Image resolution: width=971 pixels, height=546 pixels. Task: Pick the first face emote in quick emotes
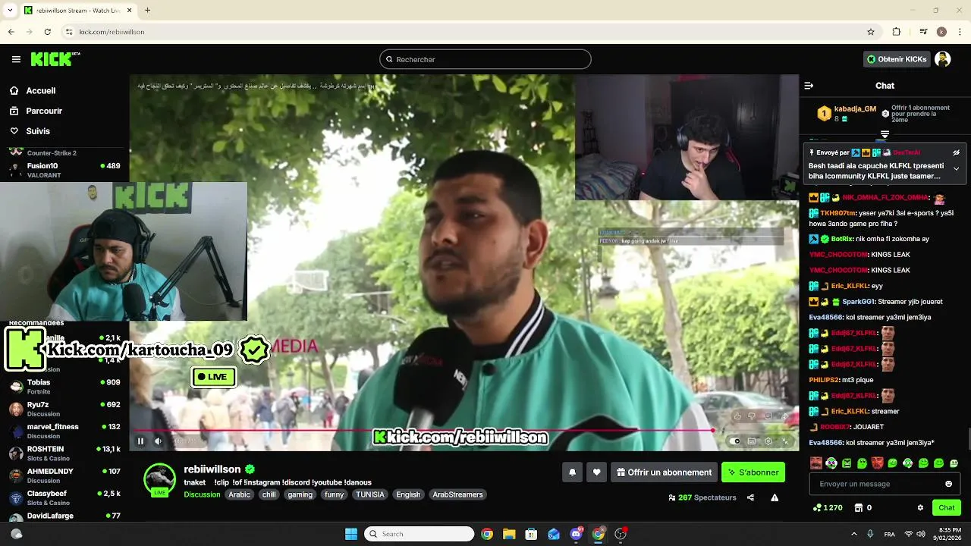[815, 463]
